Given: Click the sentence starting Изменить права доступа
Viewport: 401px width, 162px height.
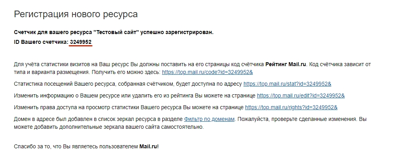Looking at the screenshot, I should click(x=129, y=108).
